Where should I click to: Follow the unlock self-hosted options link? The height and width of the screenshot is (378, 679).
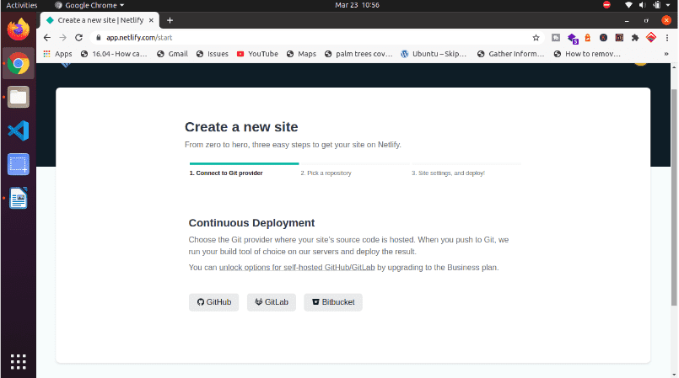click(297, 268)
